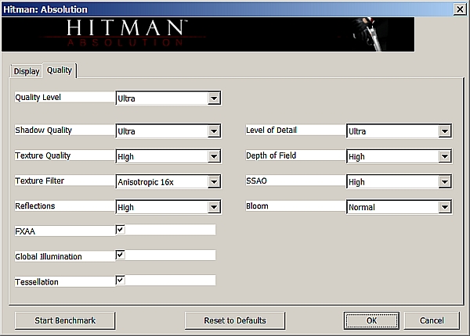Click the Hitman Absolution banner image
The height and width of the screenshot is (336, 470).
[208, 34]
